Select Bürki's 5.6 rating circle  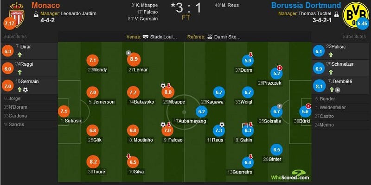tap(305, 112)
